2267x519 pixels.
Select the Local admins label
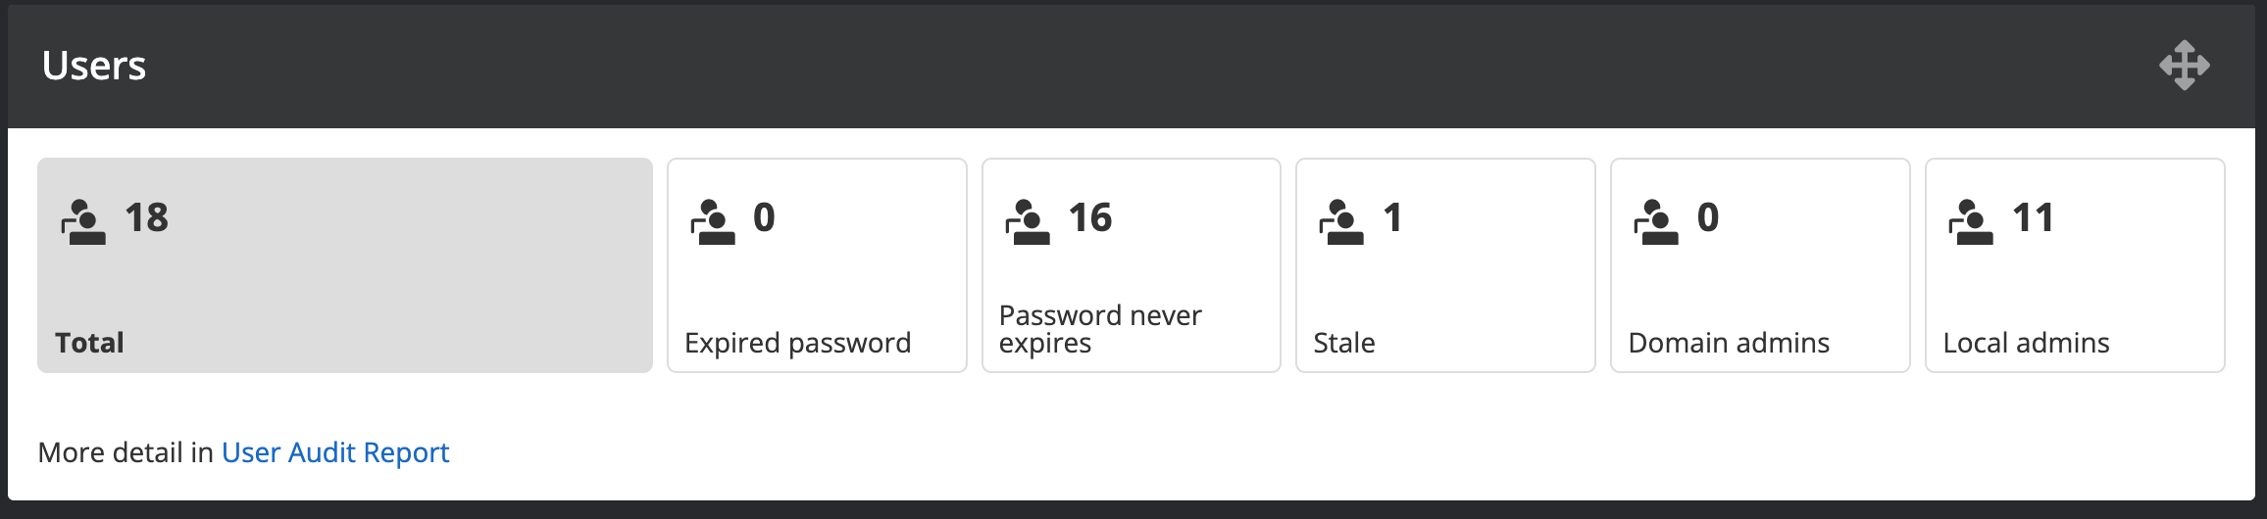pyautogui.click(x=2026, y=343)
